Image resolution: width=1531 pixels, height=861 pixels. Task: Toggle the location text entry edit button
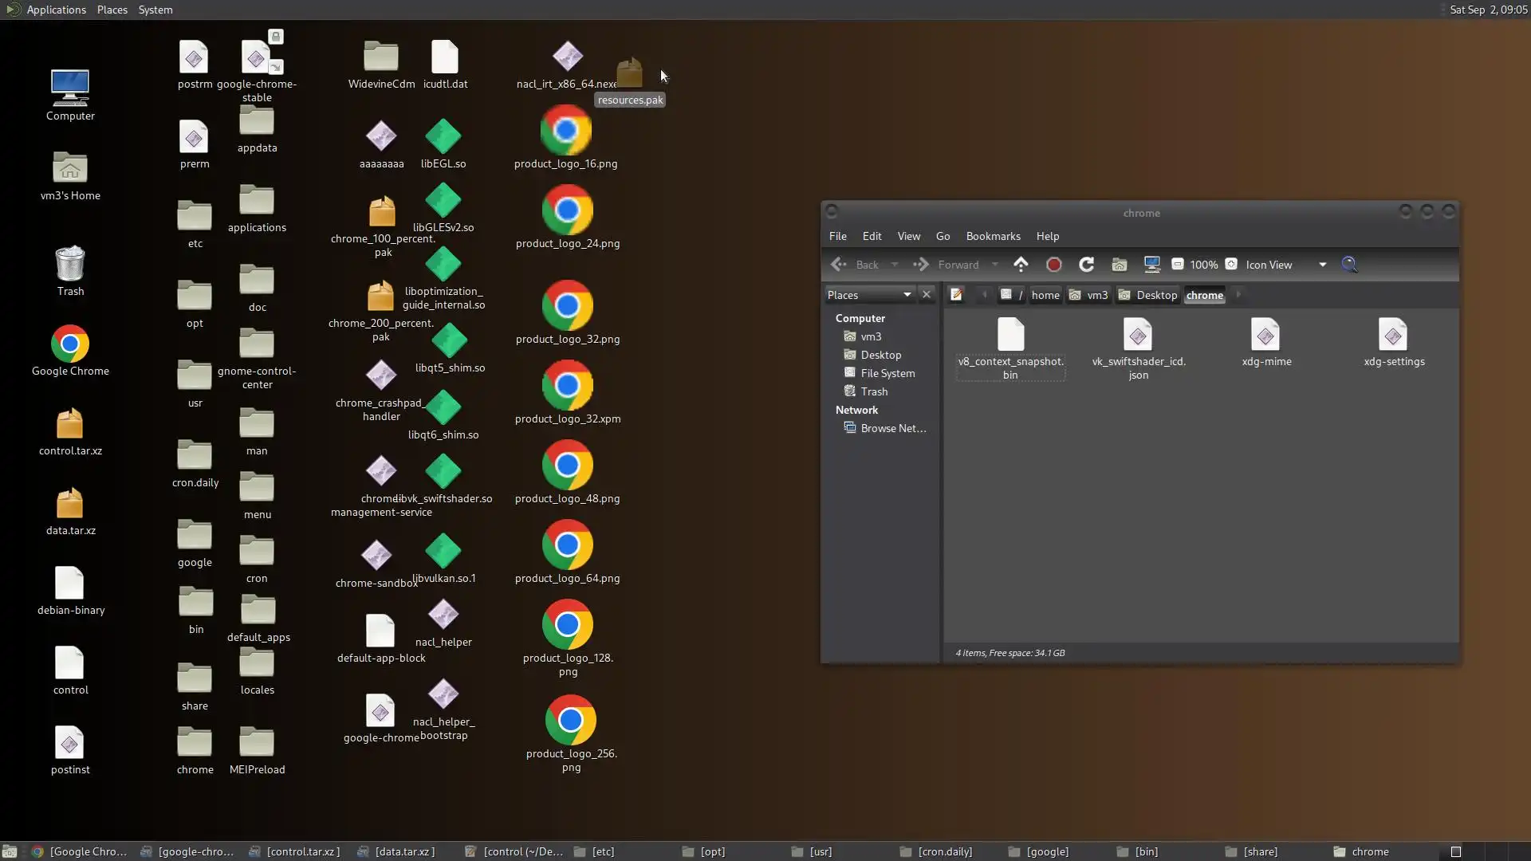click(x=956, y=295)
